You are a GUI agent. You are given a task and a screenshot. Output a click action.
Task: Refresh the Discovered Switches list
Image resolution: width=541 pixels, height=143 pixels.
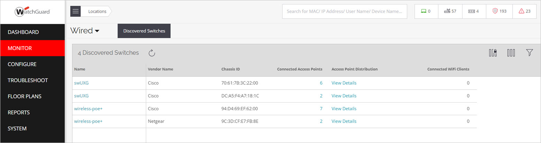152,53
